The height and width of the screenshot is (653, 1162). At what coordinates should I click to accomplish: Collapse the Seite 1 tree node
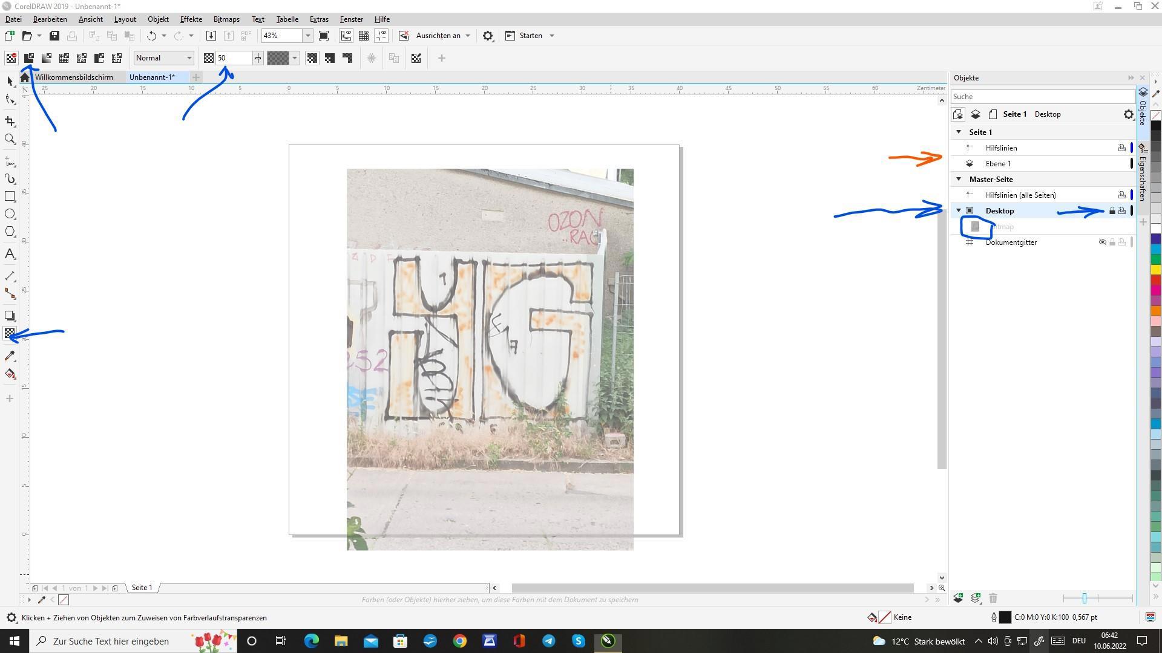click(x=959, y=132)
